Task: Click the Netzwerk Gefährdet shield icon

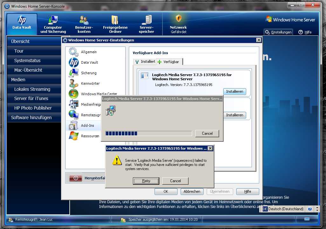Action: click(178, 18)
